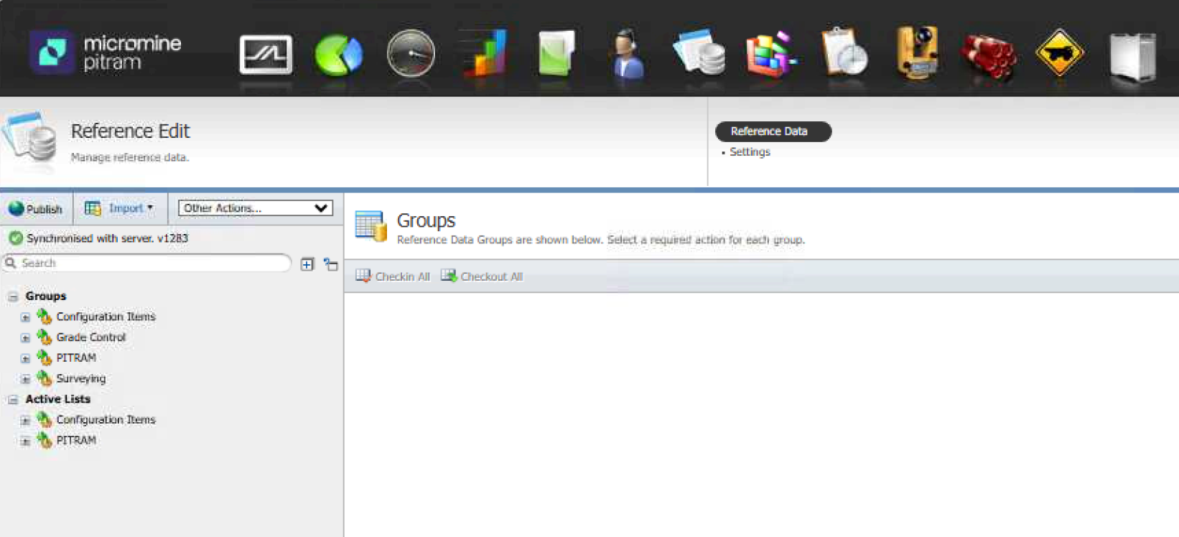Click the Publish button

[36, 209]
